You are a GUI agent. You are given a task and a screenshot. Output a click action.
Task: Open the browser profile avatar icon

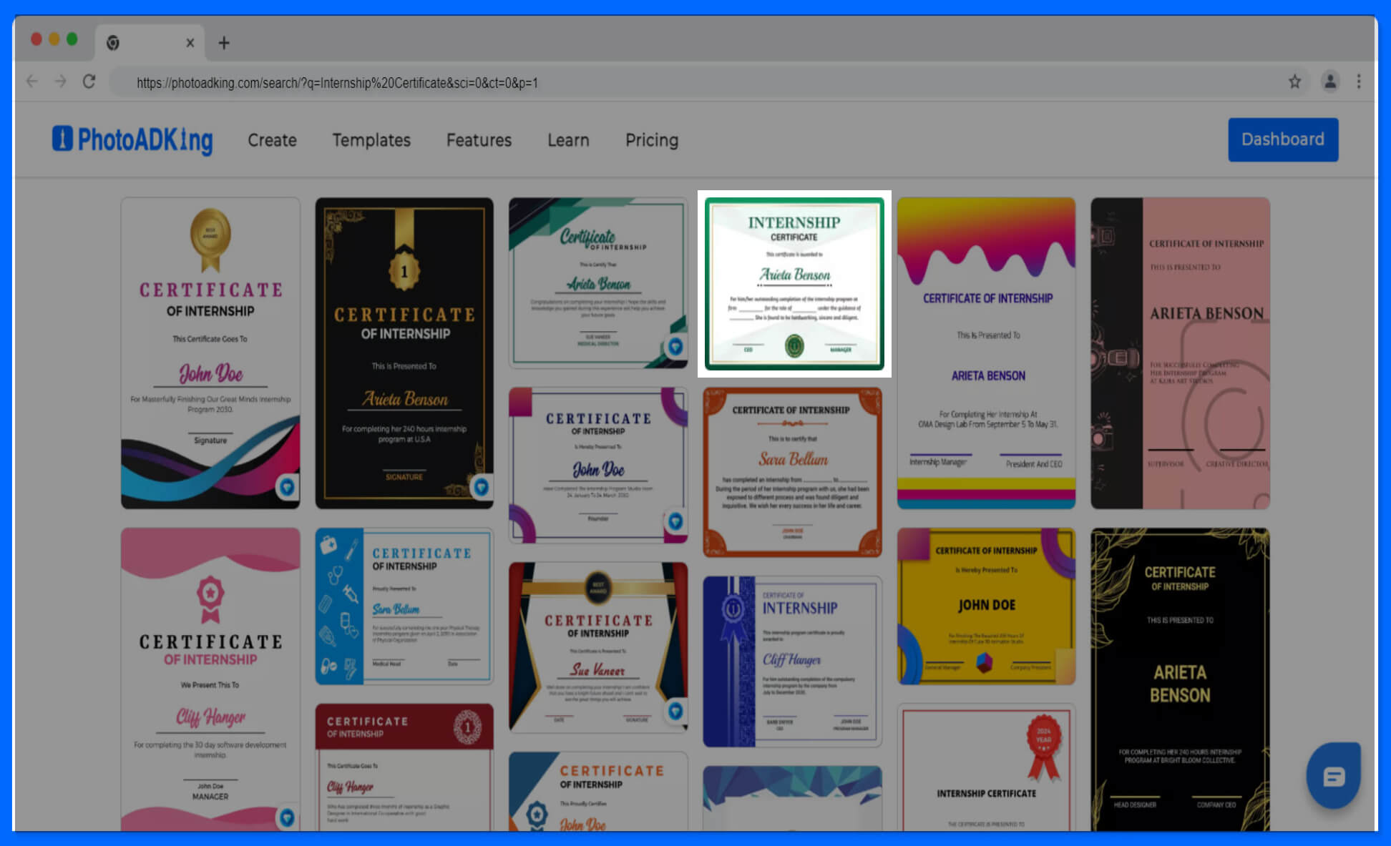1330,82
